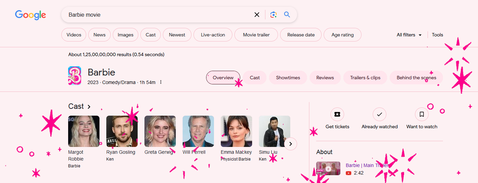This screenshot has height=183, width=478.
Task: Click the Physicist Barbie role text
Action: (236, 159)
